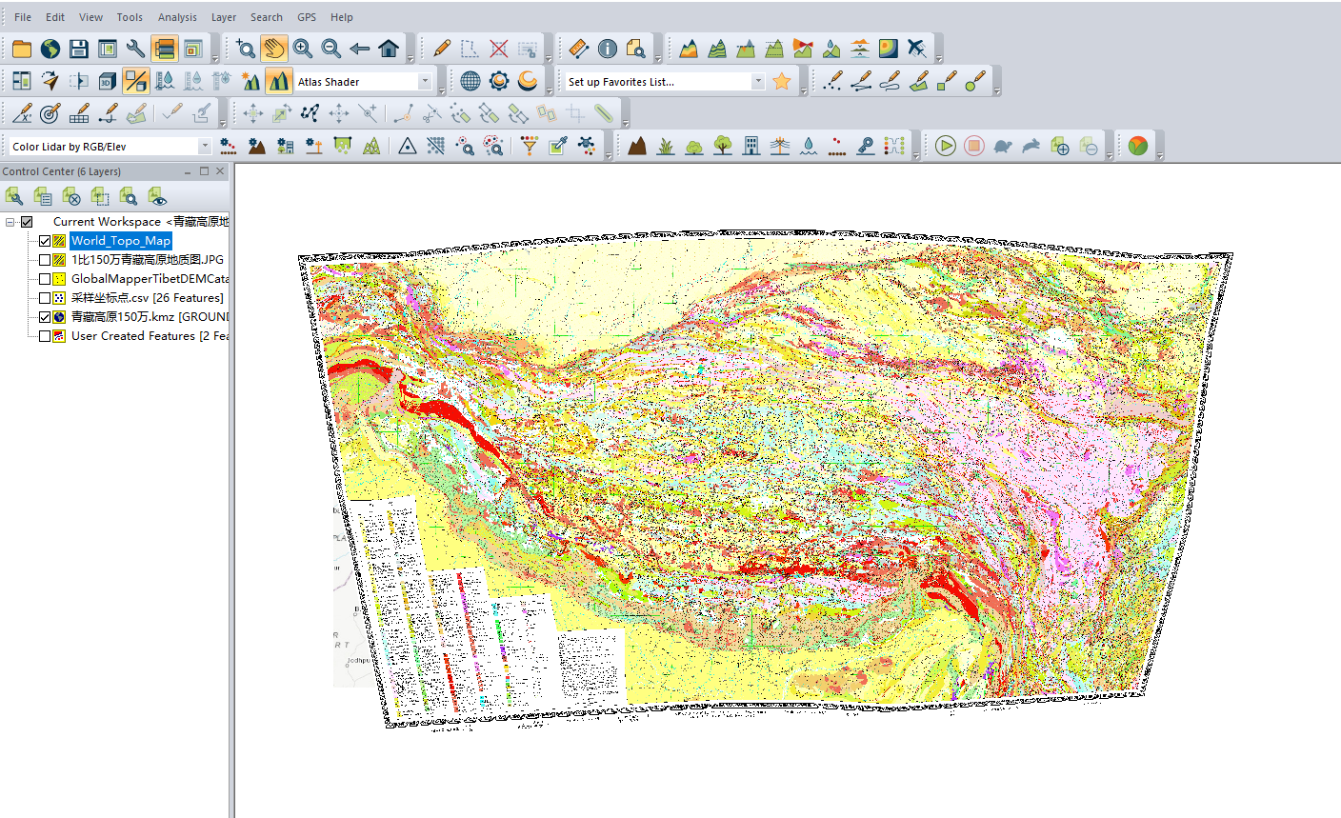The width and height of the screenshot is (1341, 818).
Task: Open the Color Lidar by RGB/Elev dropdown
Action: 204,147
